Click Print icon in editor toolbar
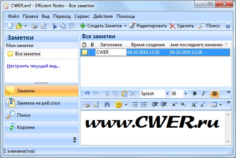 pos(87,104)
